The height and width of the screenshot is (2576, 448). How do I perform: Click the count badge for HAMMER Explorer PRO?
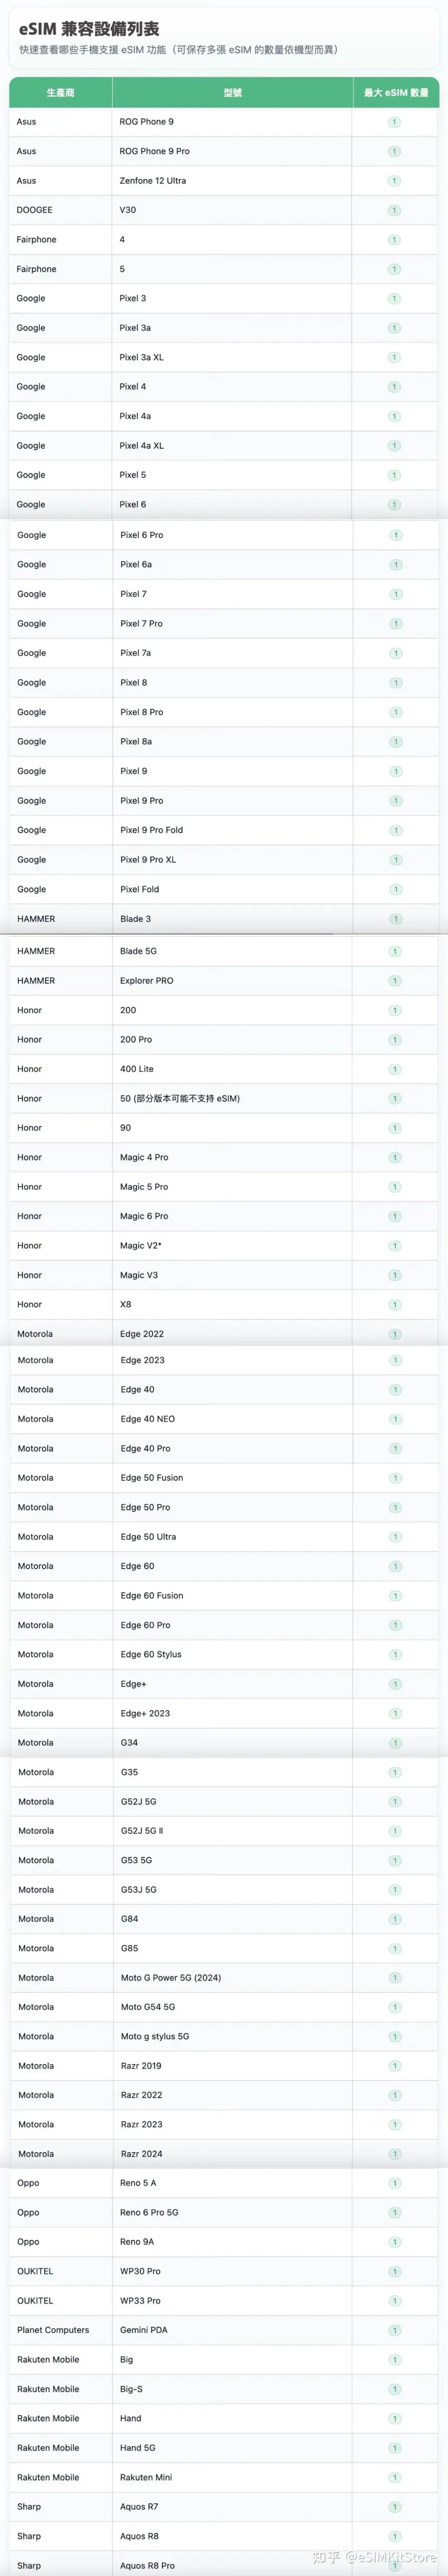395,981
